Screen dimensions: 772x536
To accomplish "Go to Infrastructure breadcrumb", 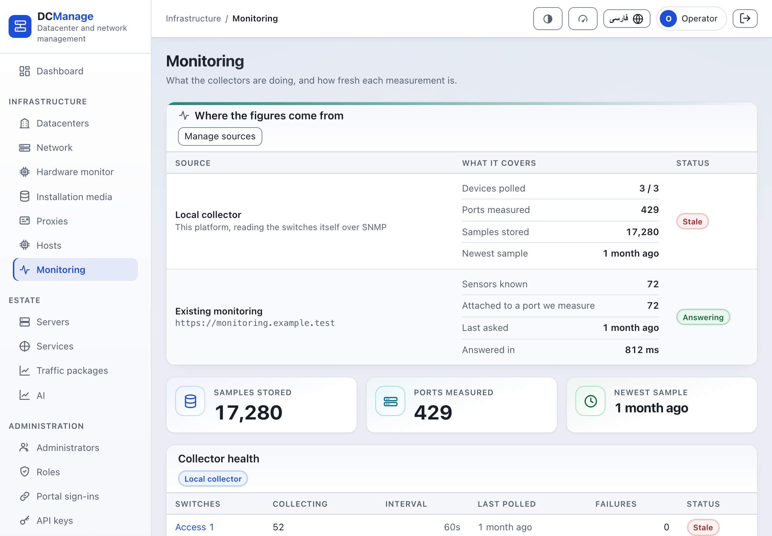I will pyautogui.click(x=193, y=19).
